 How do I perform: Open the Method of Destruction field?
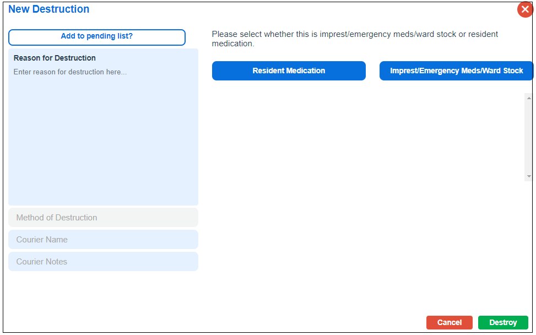[103, 218]
